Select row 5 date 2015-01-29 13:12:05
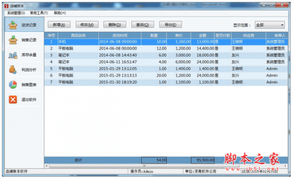This screenshot has width=293, height=179. (x=118, y=69)
